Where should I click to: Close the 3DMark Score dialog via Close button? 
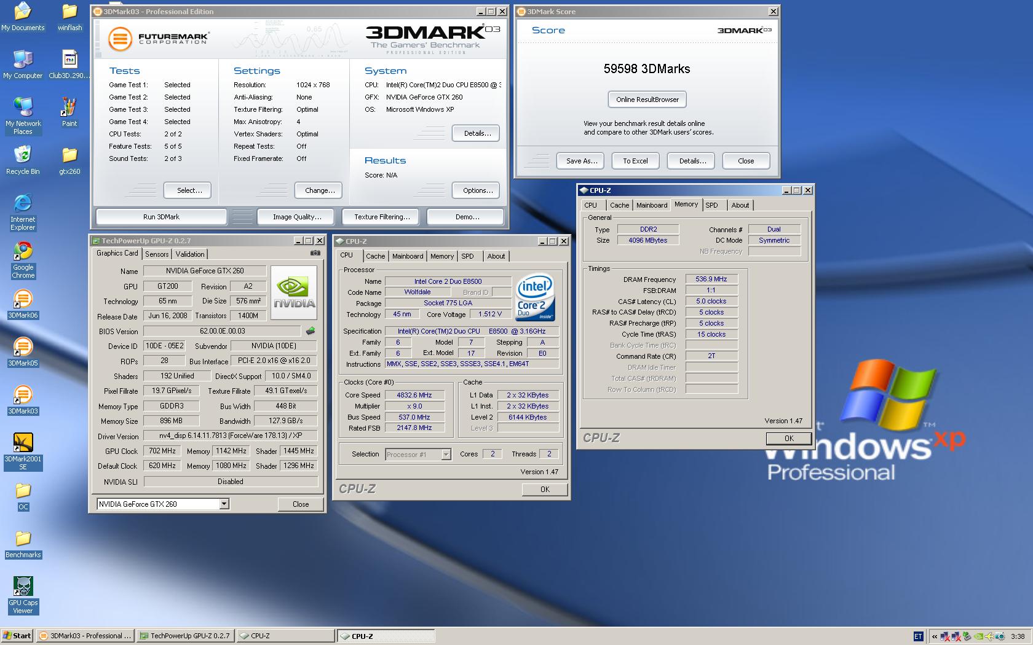point(746,161)
